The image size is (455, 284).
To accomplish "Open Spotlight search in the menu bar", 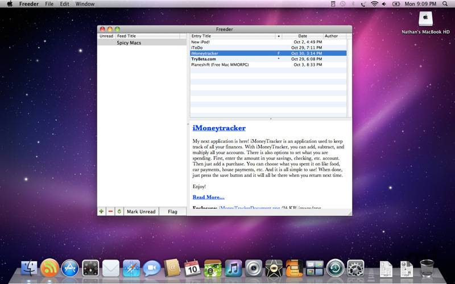I will click(445, 4).
